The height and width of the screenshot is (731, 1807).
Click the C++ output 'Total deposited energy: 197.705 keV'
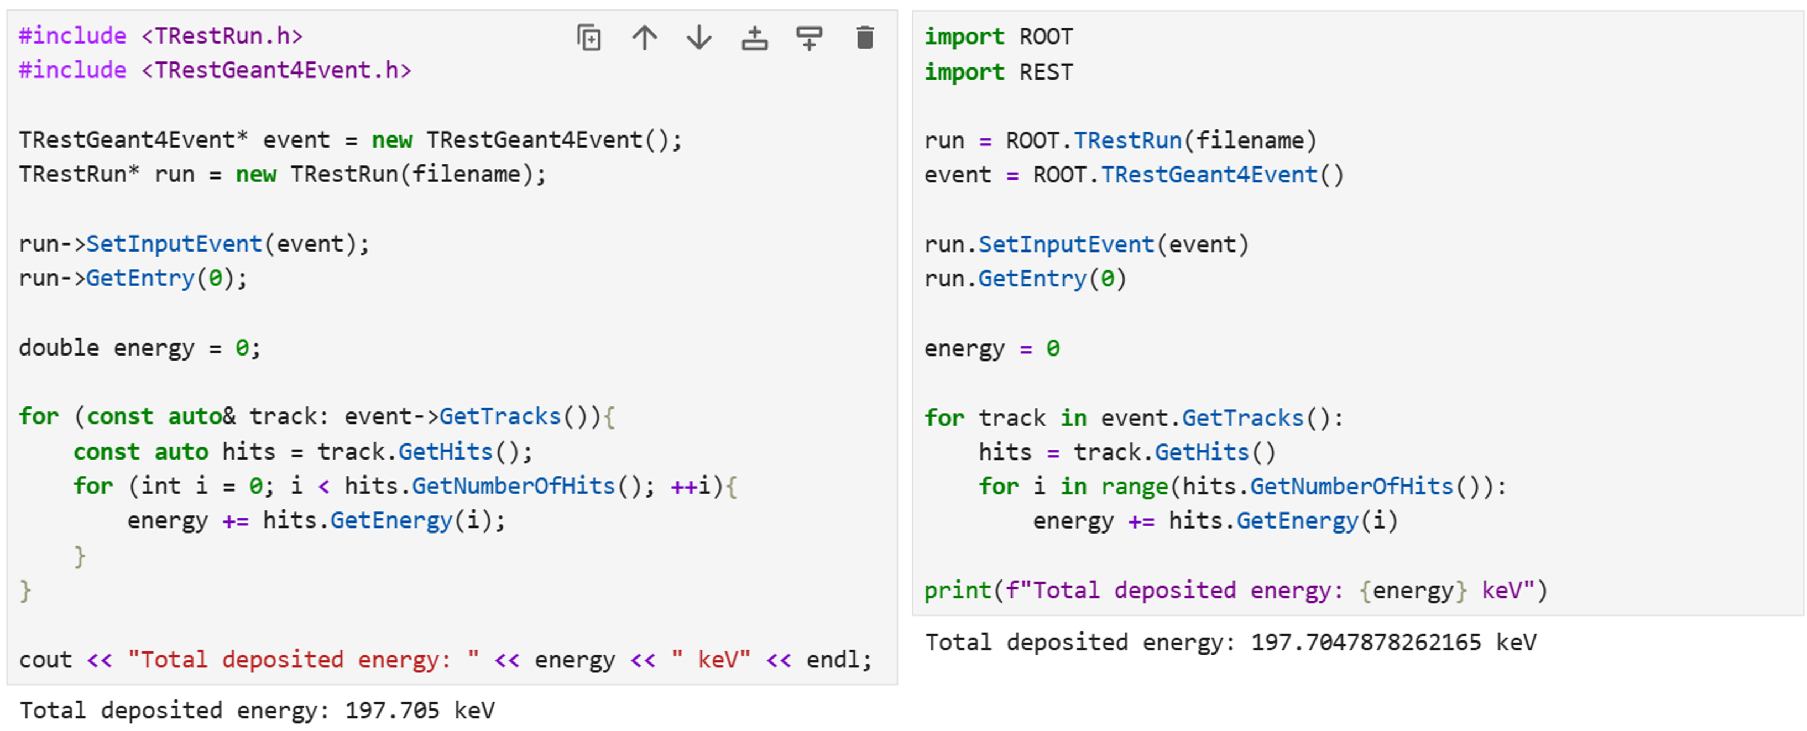[x=257, y=710]
